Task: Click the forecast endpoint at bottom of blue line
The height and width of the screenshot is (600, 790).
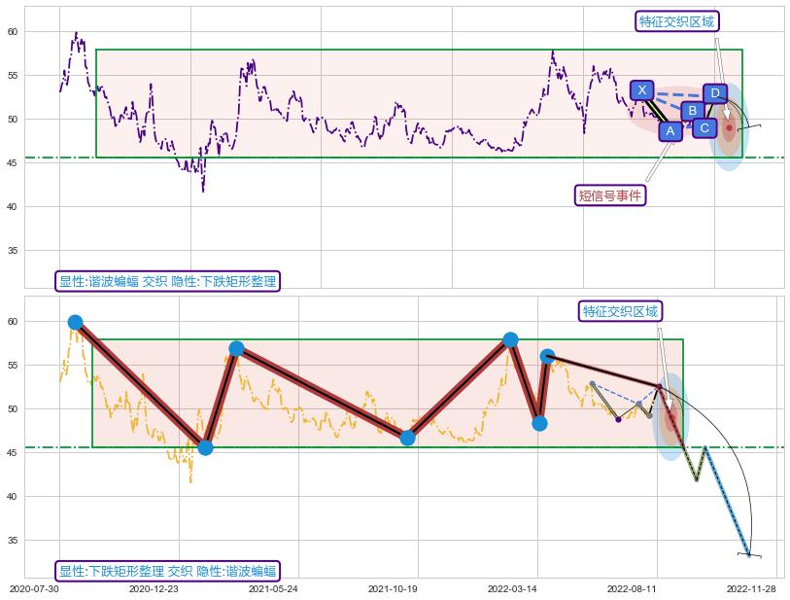Action: click(x=749, y=554)
